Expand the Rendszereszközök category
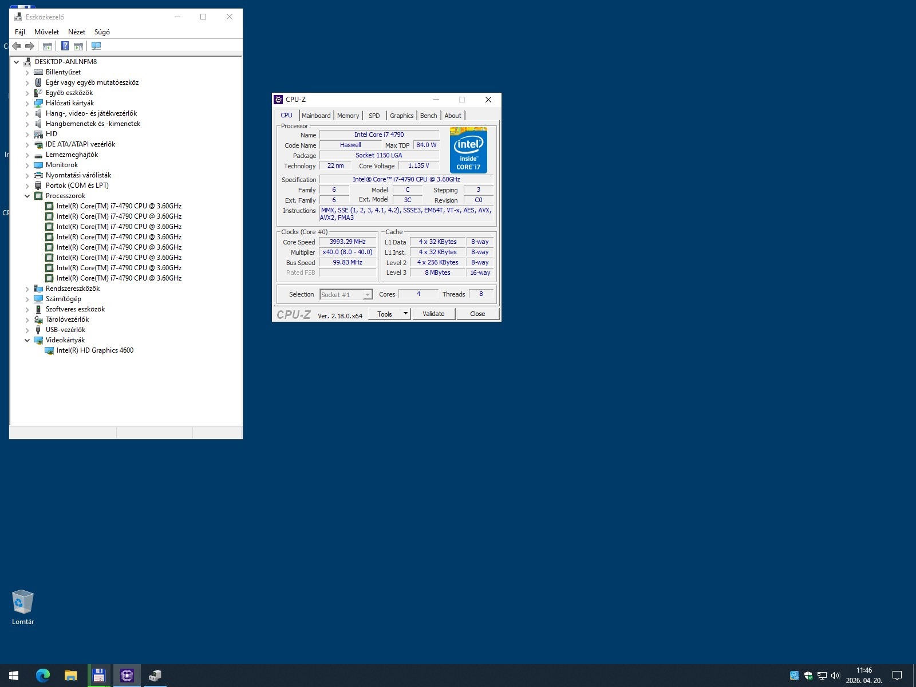 tap(27, 289)
